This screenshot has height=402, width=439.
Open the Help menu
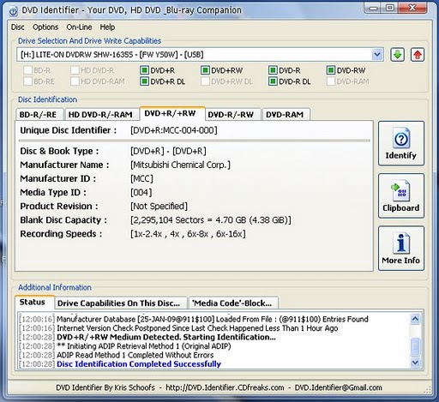(107, 27)
